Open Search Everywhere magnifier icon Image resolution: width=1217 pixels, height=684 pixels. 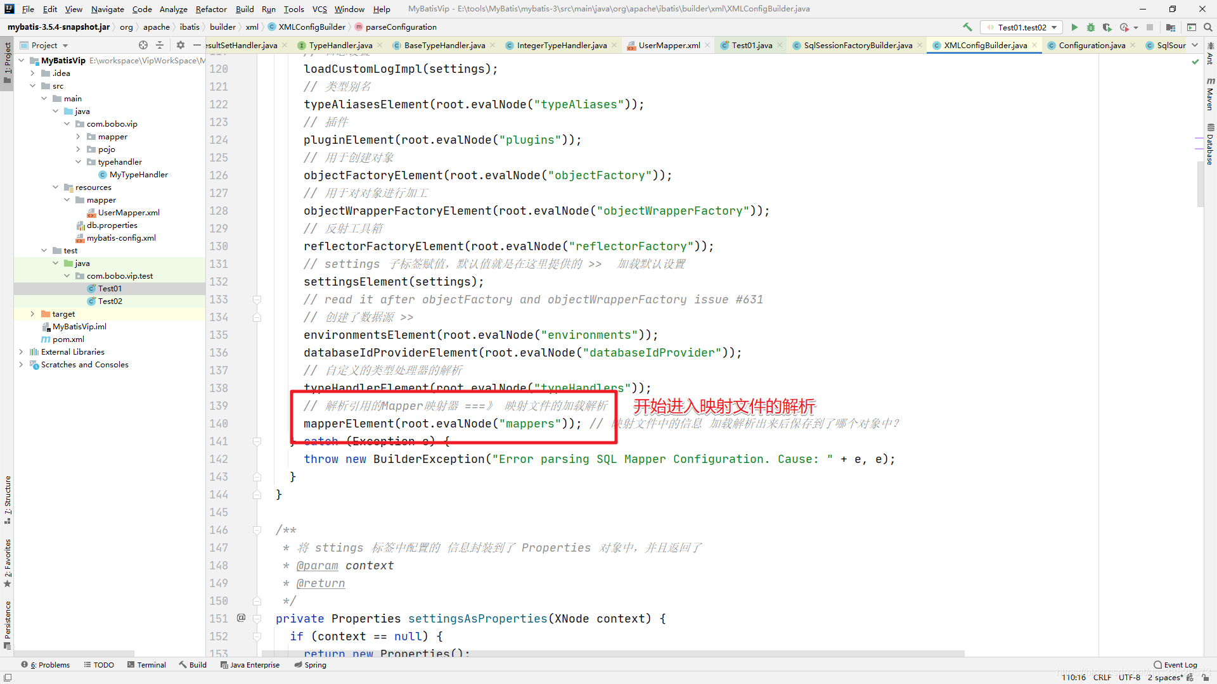click(x=1208, y=27)
